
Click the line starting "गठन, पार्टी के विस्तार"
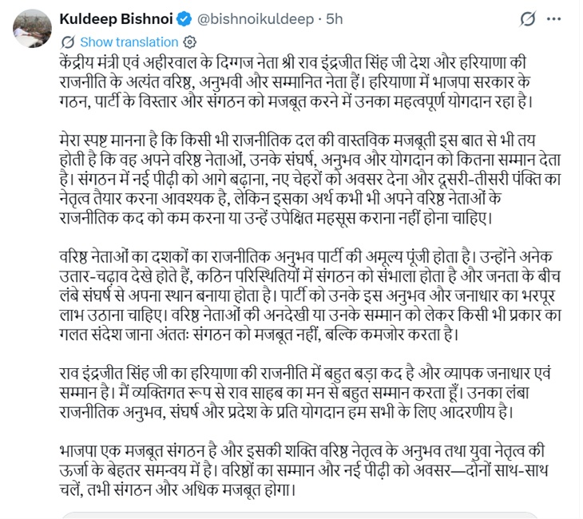click(x=296, y=101)
